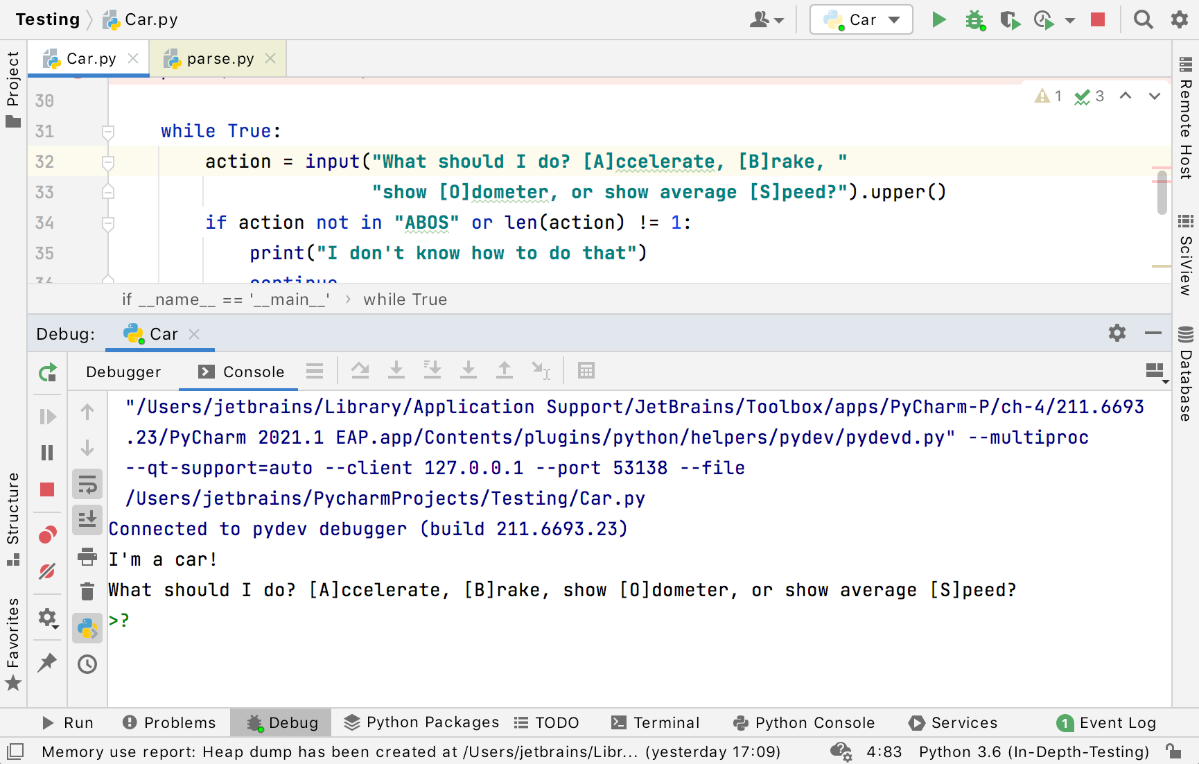Clear the debug console with the trash icon
Screen dimensions: 1199x764
tap(87, 591)
